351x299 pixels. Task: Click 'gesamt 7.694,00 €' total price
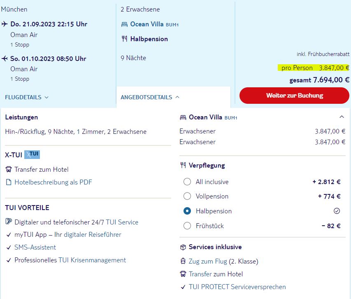319,80
